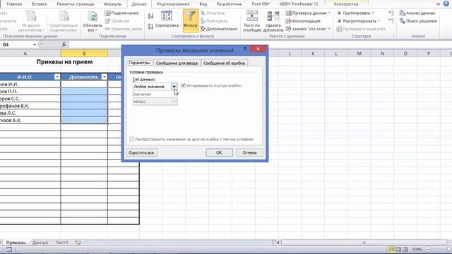Click the Sort A to Z icon
452x254 pixels.
(150, 16)
